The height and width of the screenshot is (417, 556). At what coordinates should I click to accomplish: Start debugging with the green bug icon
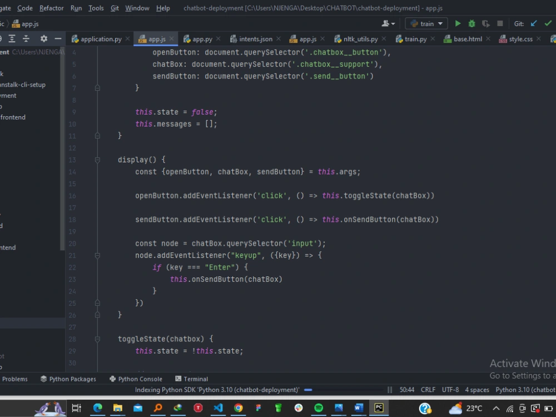pyautogui.click(x=471, y=24)
